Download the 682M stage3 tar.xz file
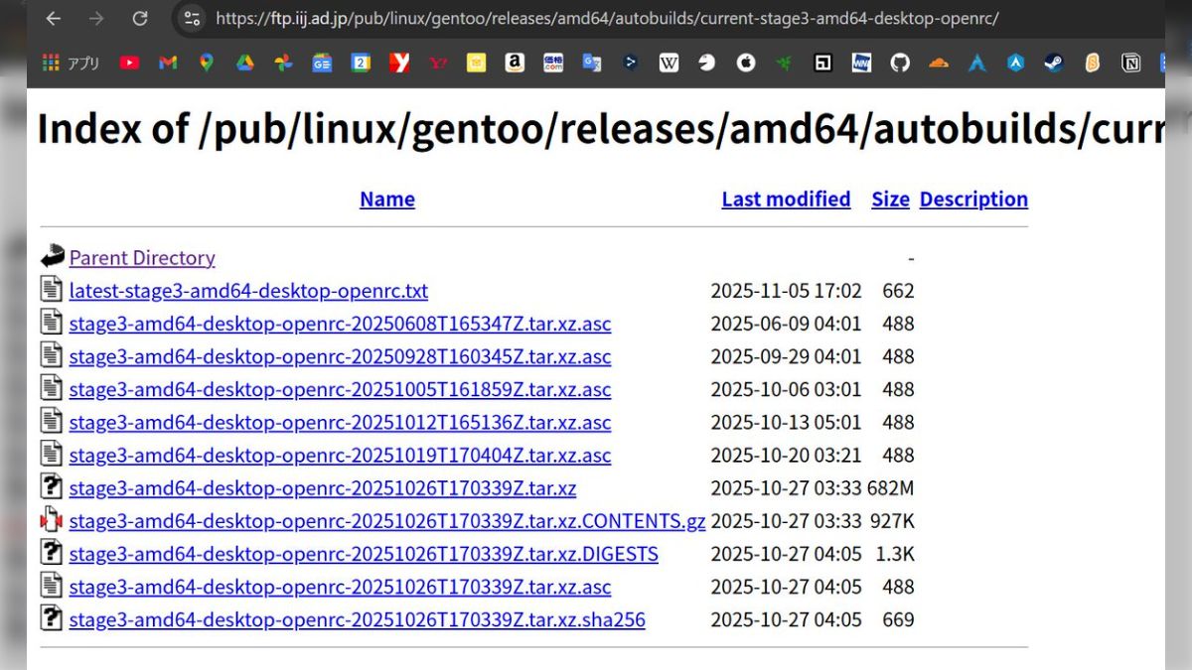 [x=322, y=488]
